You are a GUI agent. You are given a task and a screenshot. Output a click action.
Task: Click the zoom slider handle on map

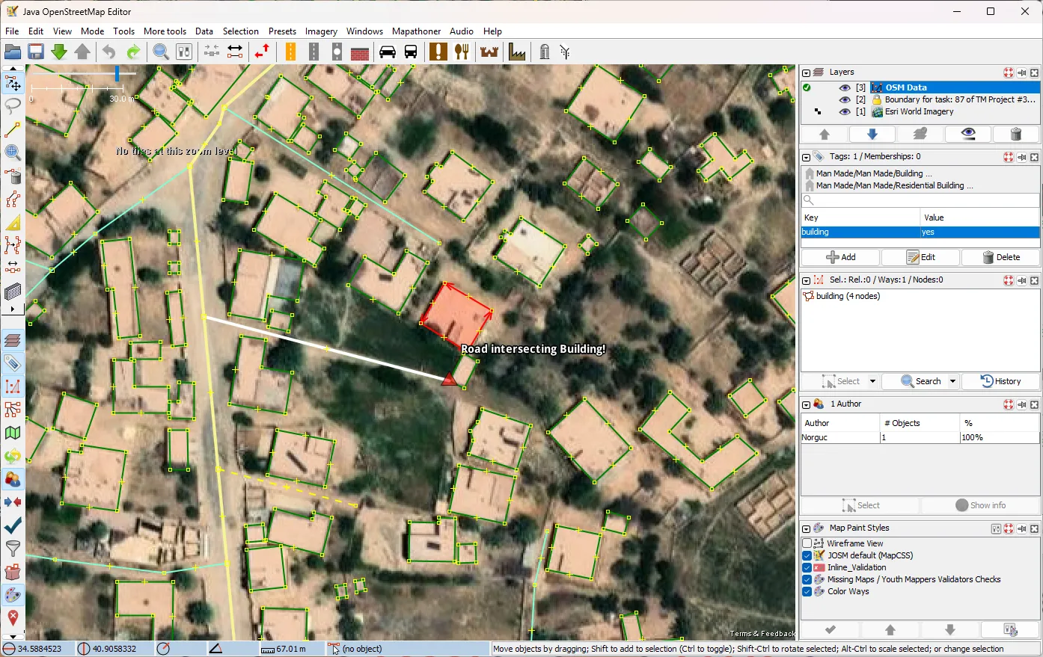(x=117, y=73)
